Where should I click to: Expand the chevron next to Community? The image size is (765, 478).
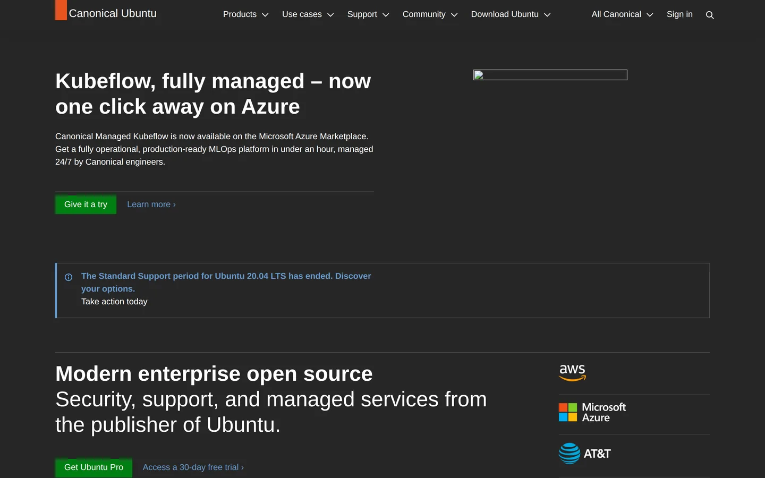coord(454,15)
